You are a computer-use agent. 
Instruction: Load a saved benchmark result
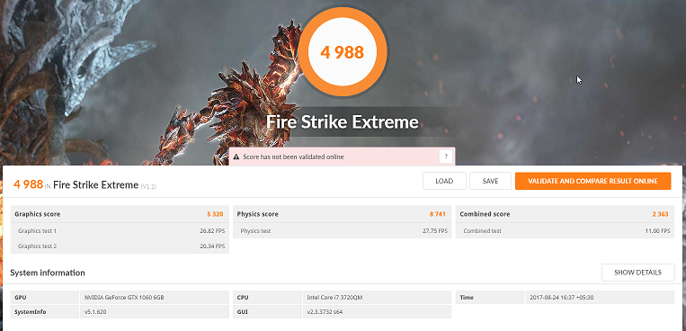[x=444, y=182]
